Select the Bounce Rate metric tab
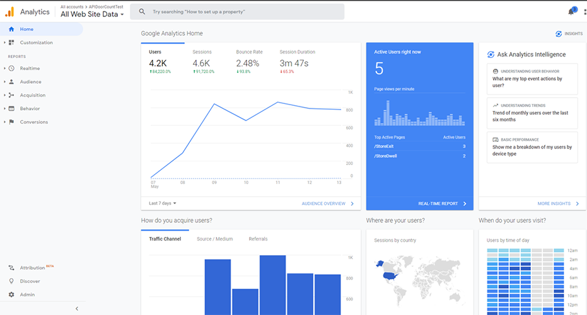 pos(250,61)
